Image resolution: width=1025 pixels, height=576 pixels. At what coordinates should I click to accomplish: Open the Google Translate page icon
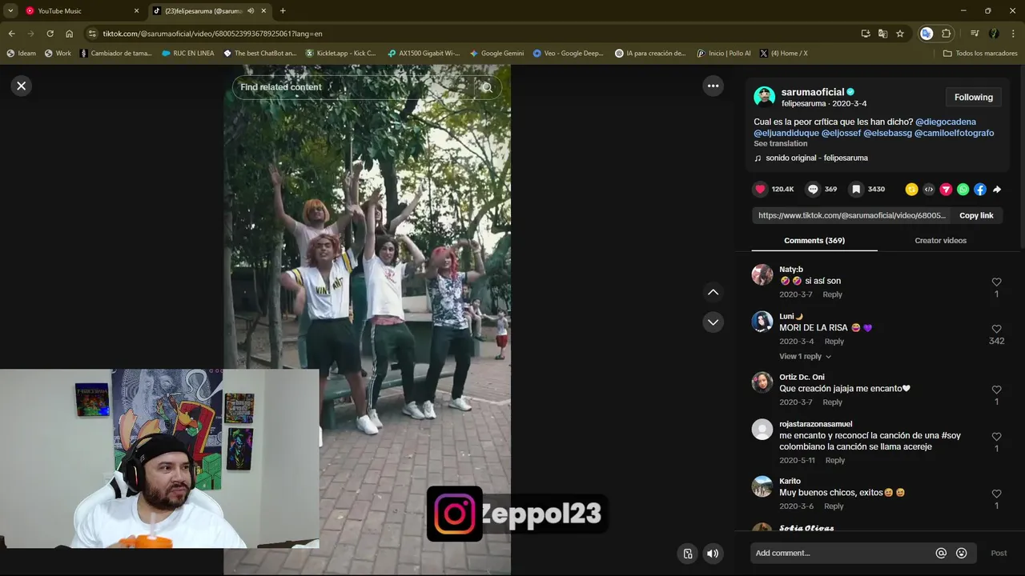point(882,34)
